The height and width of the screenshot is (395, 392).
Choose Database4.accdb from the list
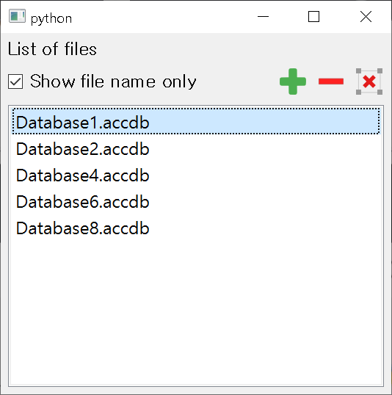click(x=196, y=175)
